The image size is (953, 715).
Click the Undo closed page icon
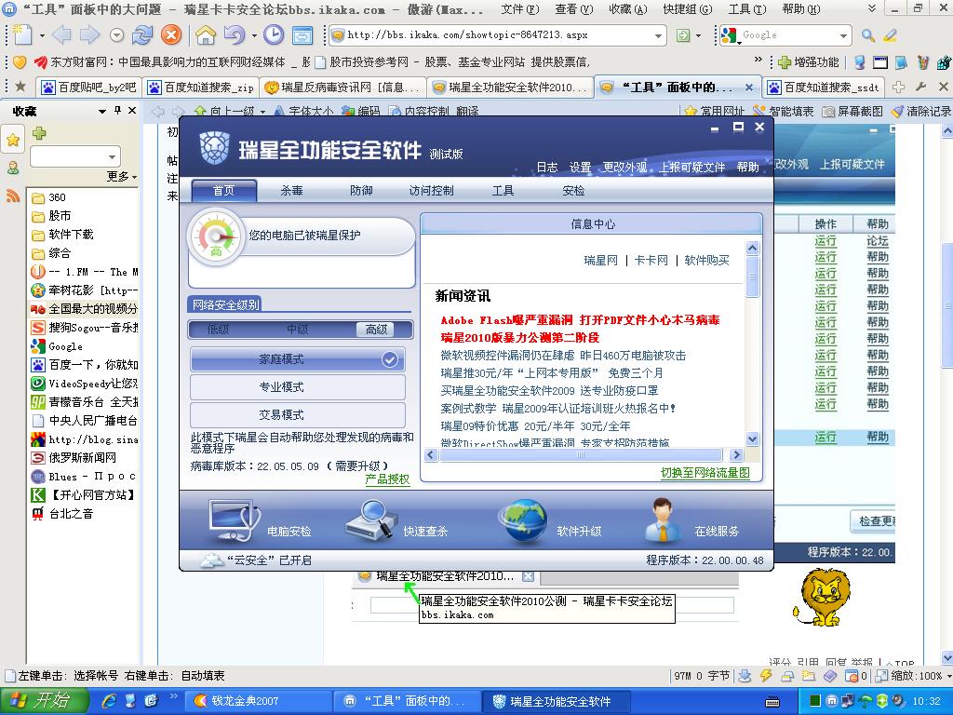(235, 35)
